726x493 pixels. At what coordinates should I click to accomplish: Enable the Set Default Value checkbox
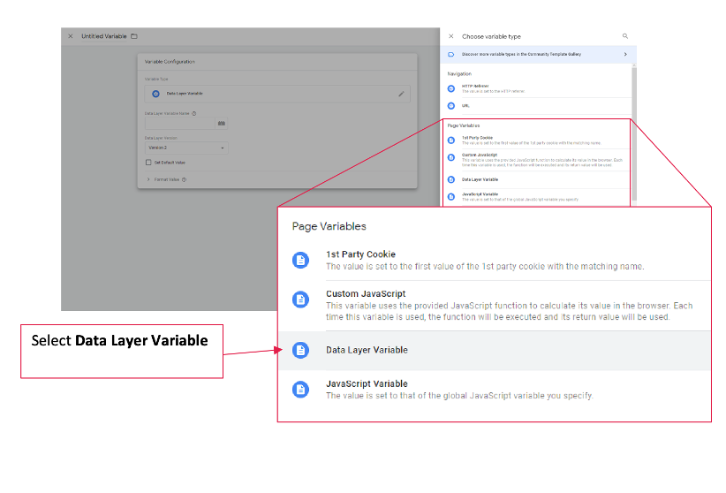(x=148, y=163)
